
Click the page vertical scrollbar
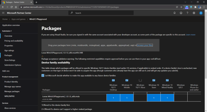click(x=206, y=45)
